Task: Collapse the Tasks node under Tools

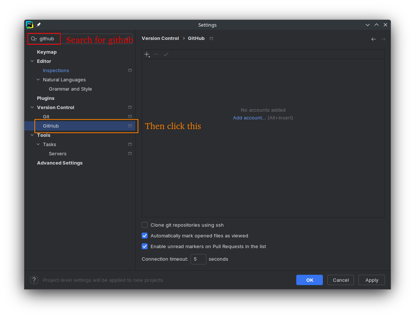Action: [38, 144]
